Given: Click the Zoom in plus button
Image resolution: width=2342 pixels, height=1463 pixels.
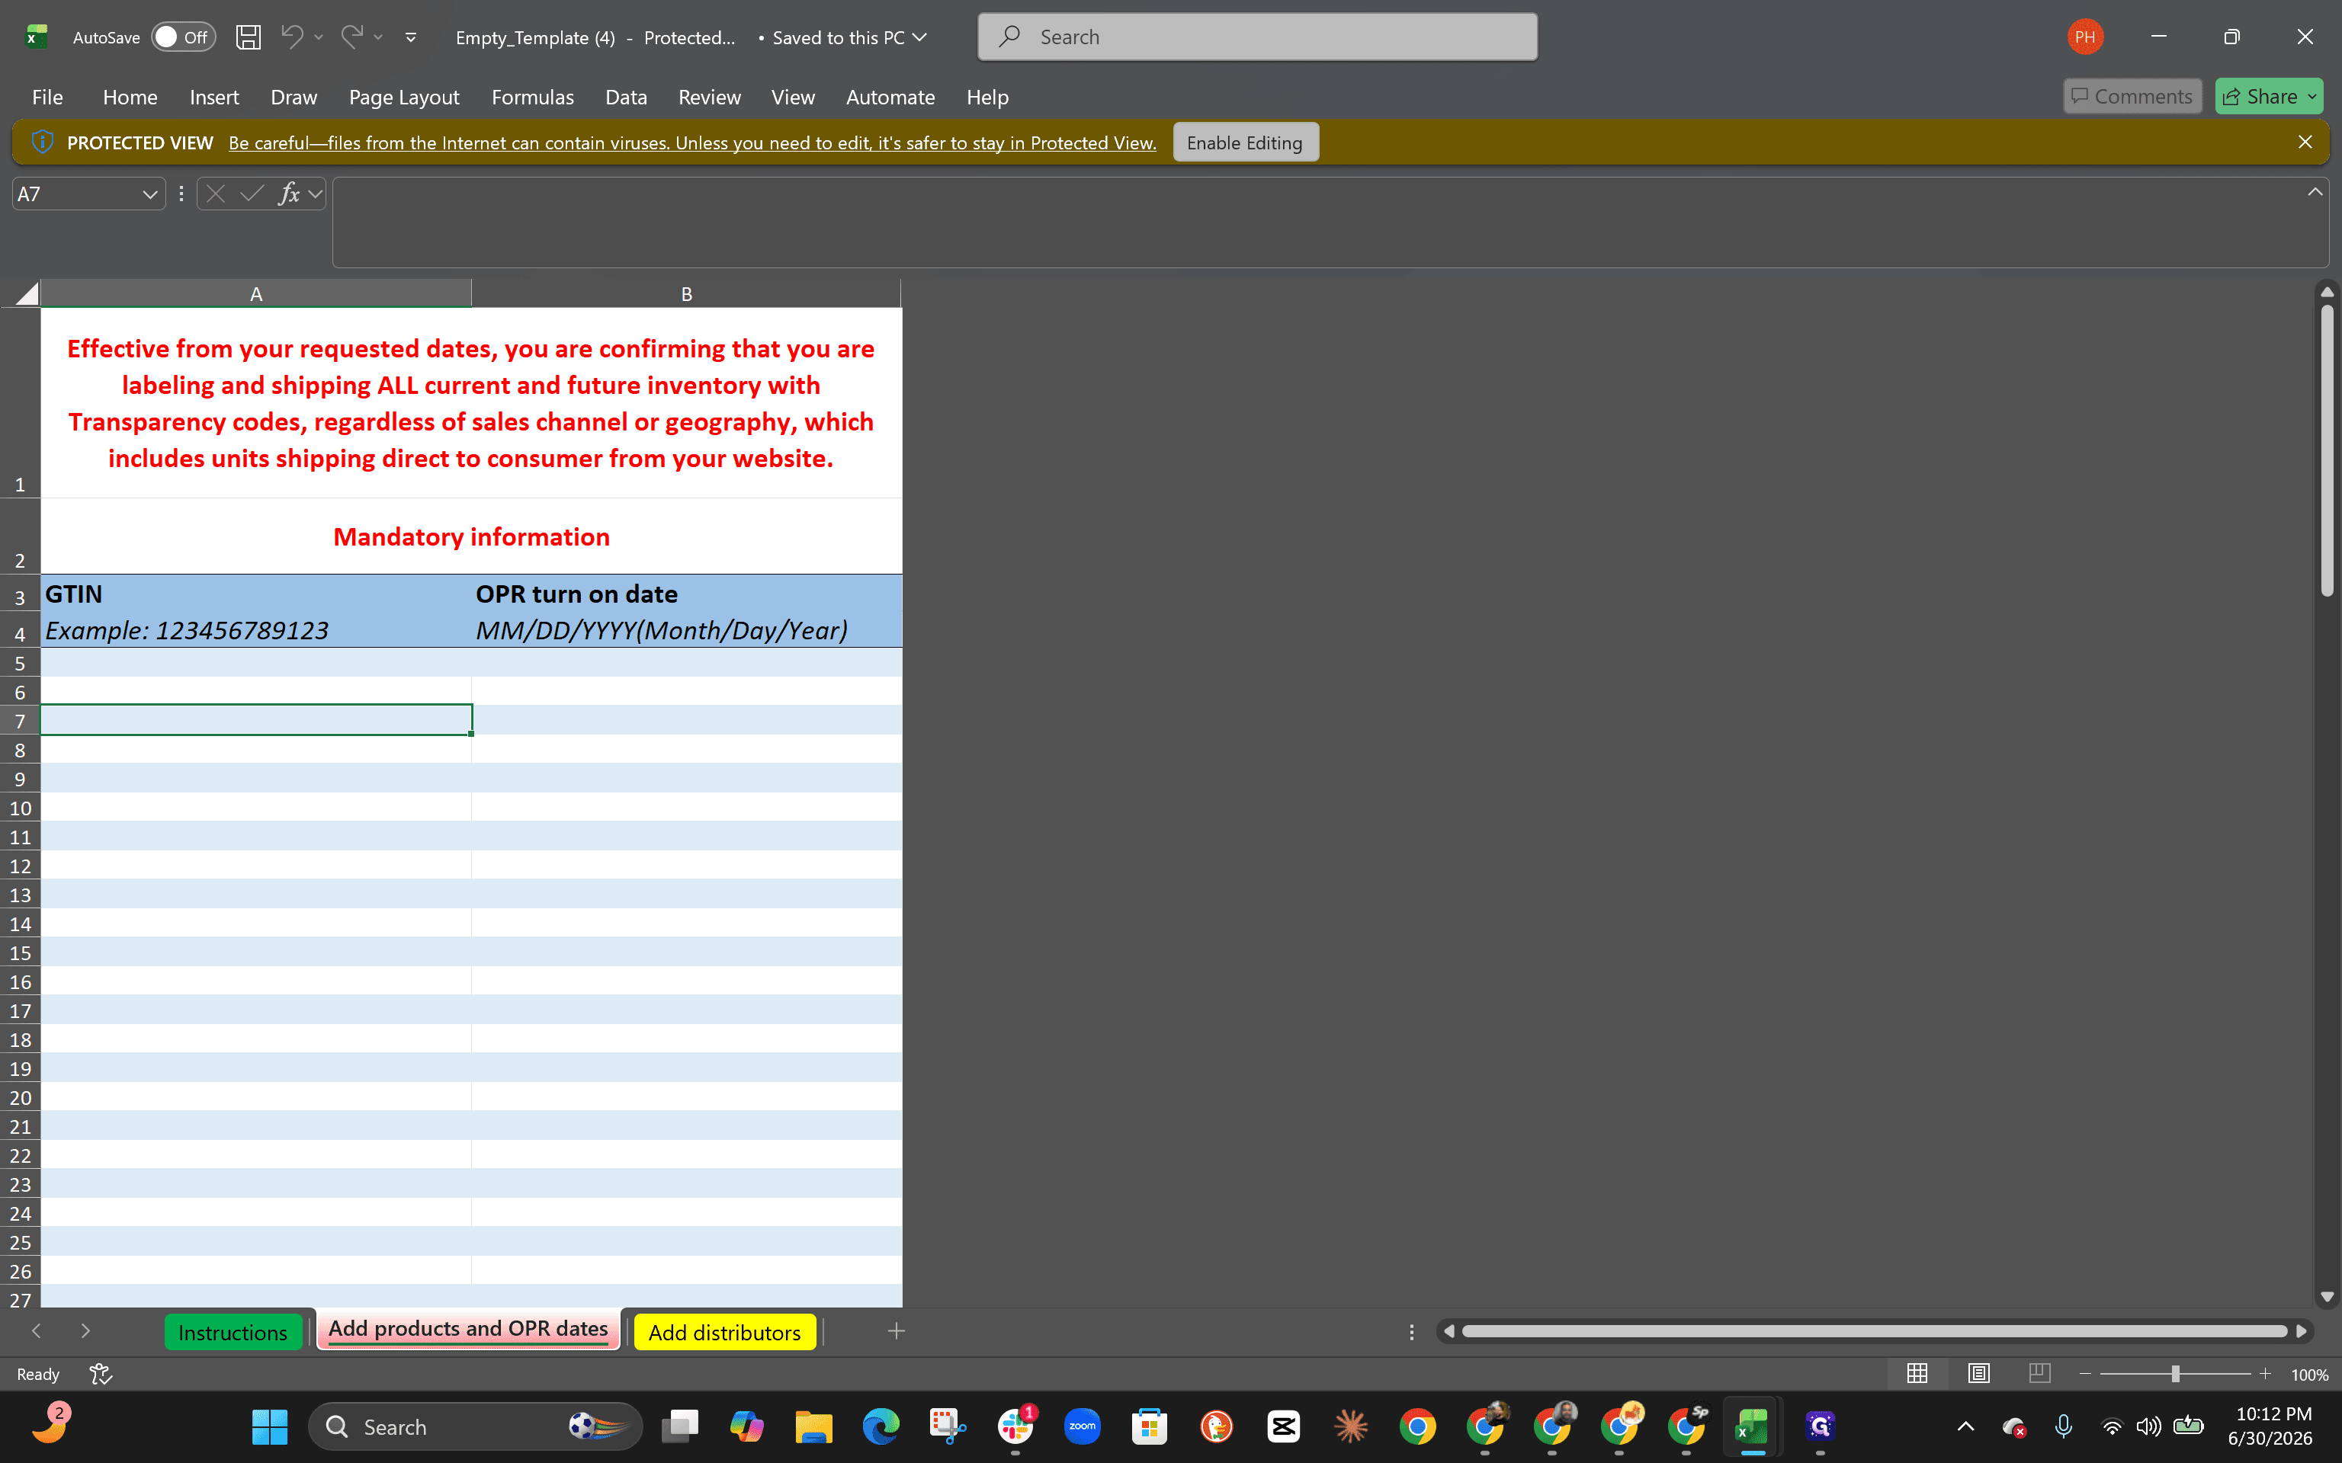Looking at the screenshot, I should click(2264, 1374).
